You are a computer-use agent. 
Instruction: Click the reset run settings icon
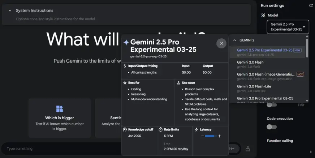click(x=311, y=5)
